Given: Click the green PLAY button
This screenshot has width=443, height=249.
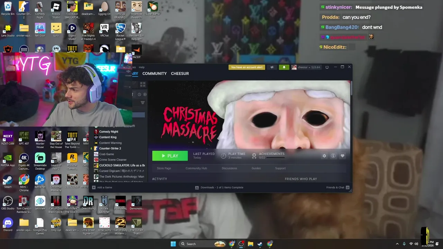Looking at the screenshot, I should tap(170, 156).
